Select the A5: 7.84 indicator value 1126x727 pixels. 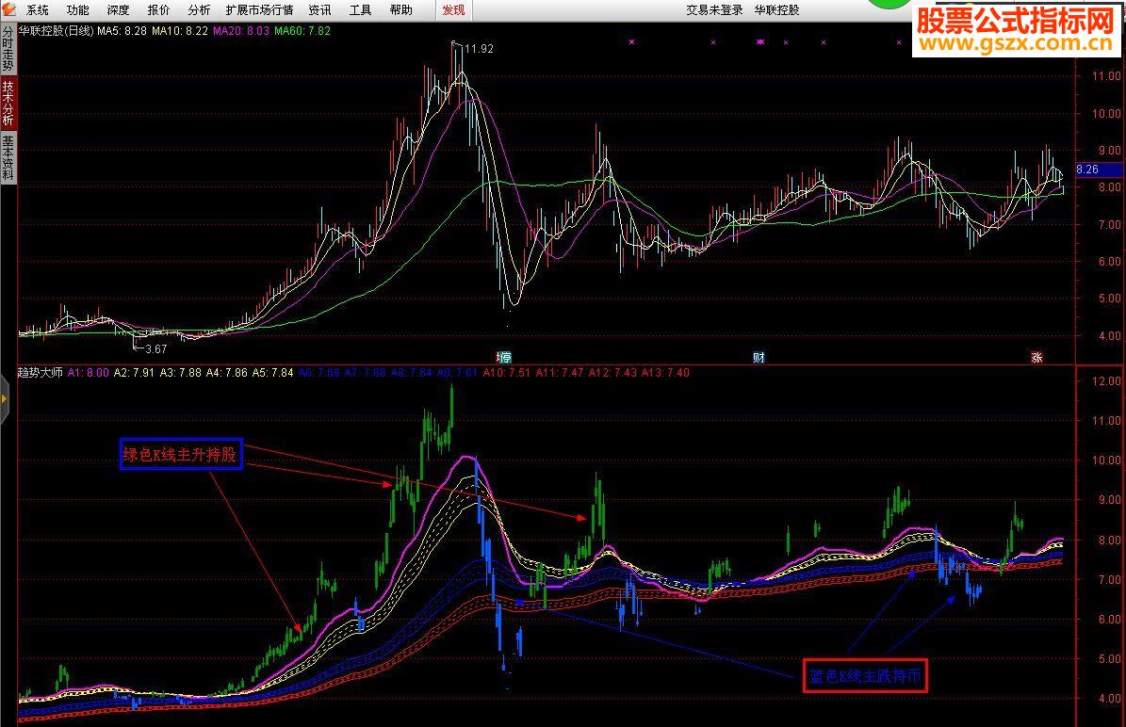coord(273,373)
